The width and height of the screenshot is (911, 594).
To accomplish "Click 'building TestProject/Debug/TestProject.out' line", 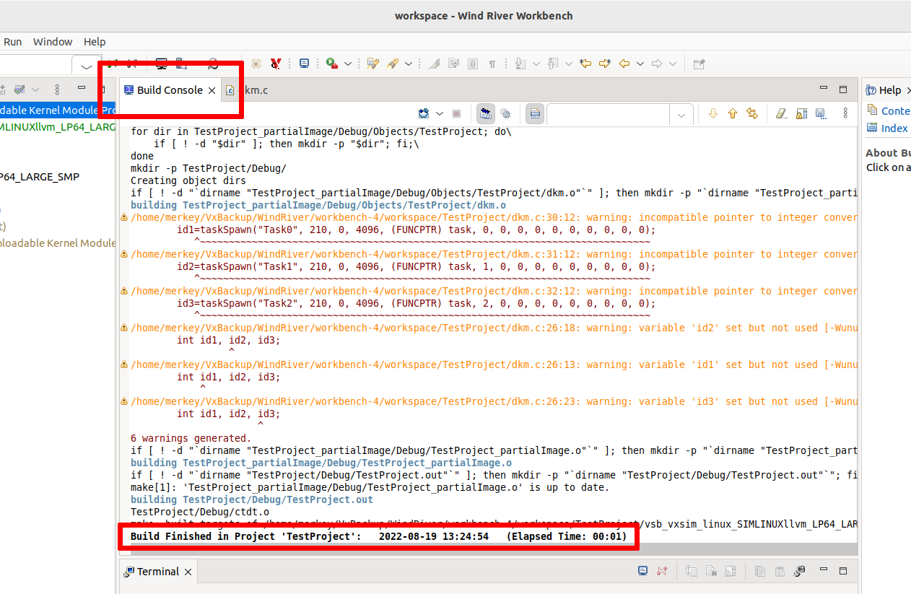I will (x=252, y=499).
